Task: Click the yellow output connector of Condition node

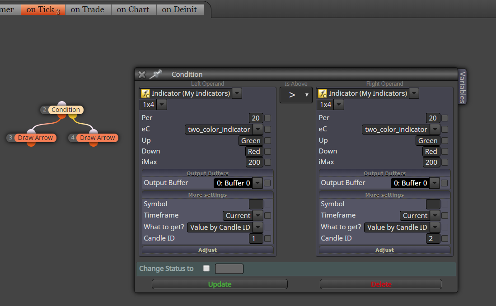Action: tap(73, 116)
